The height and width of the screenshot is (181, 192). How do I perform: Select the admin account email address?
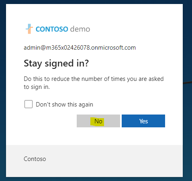coord(80,48)
